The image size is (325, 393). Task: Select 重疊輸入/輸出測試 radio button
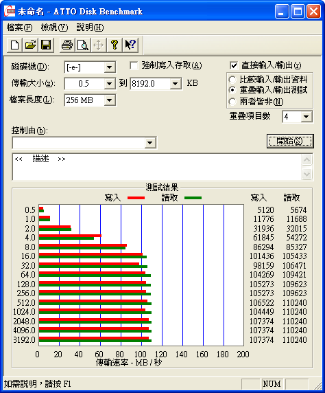232,90
